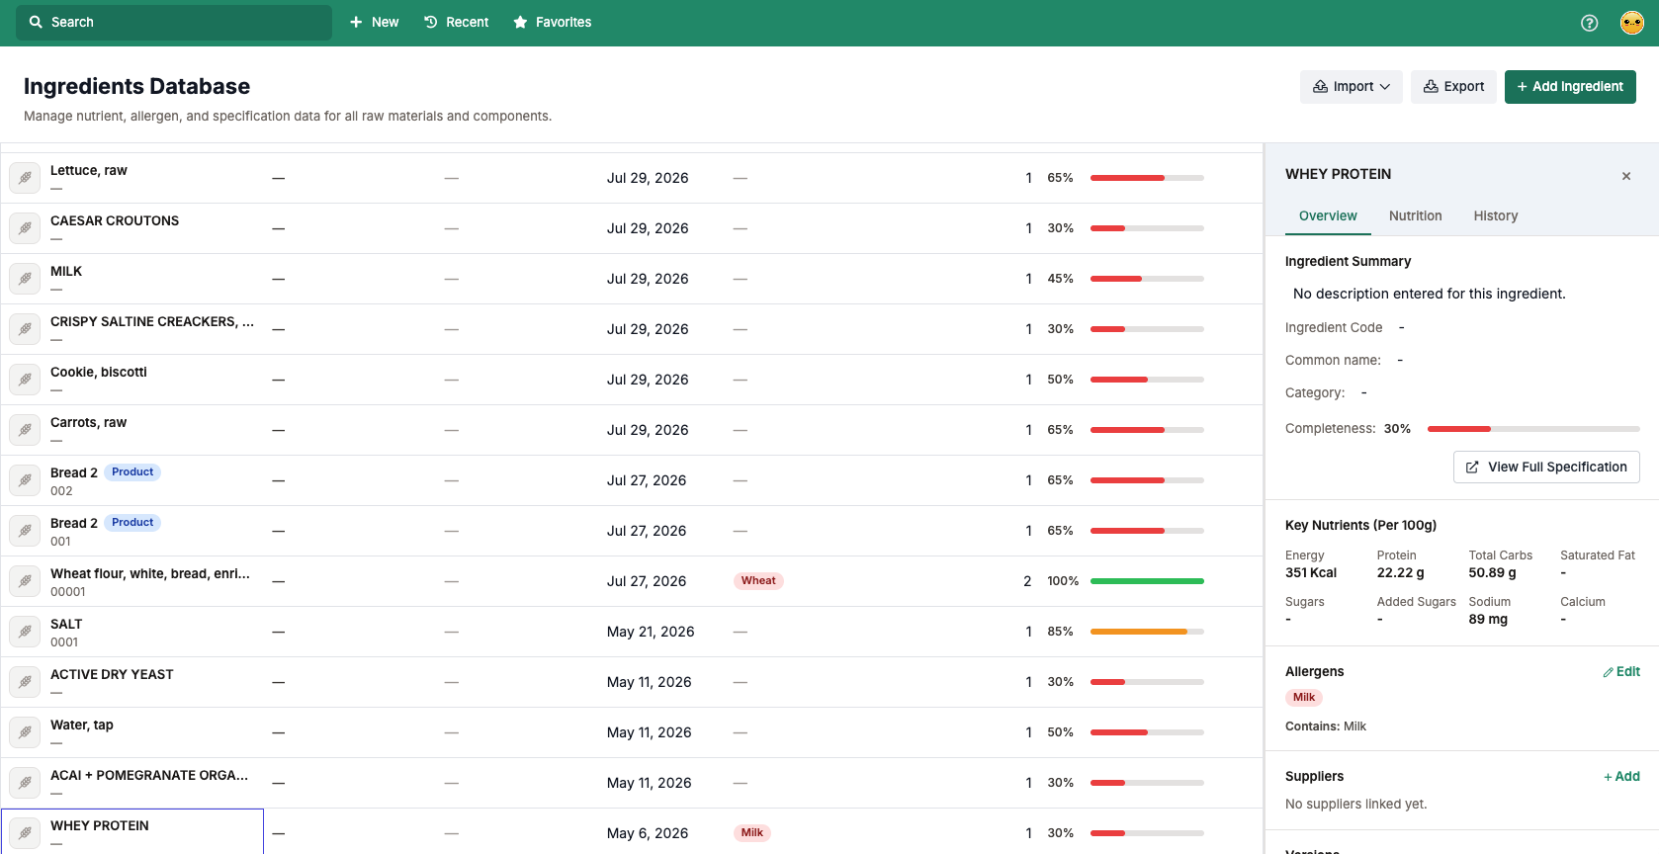This screenshot has width=1659, height=854.
Task: Click View Full Specification button
Action: click(1546, 467)
